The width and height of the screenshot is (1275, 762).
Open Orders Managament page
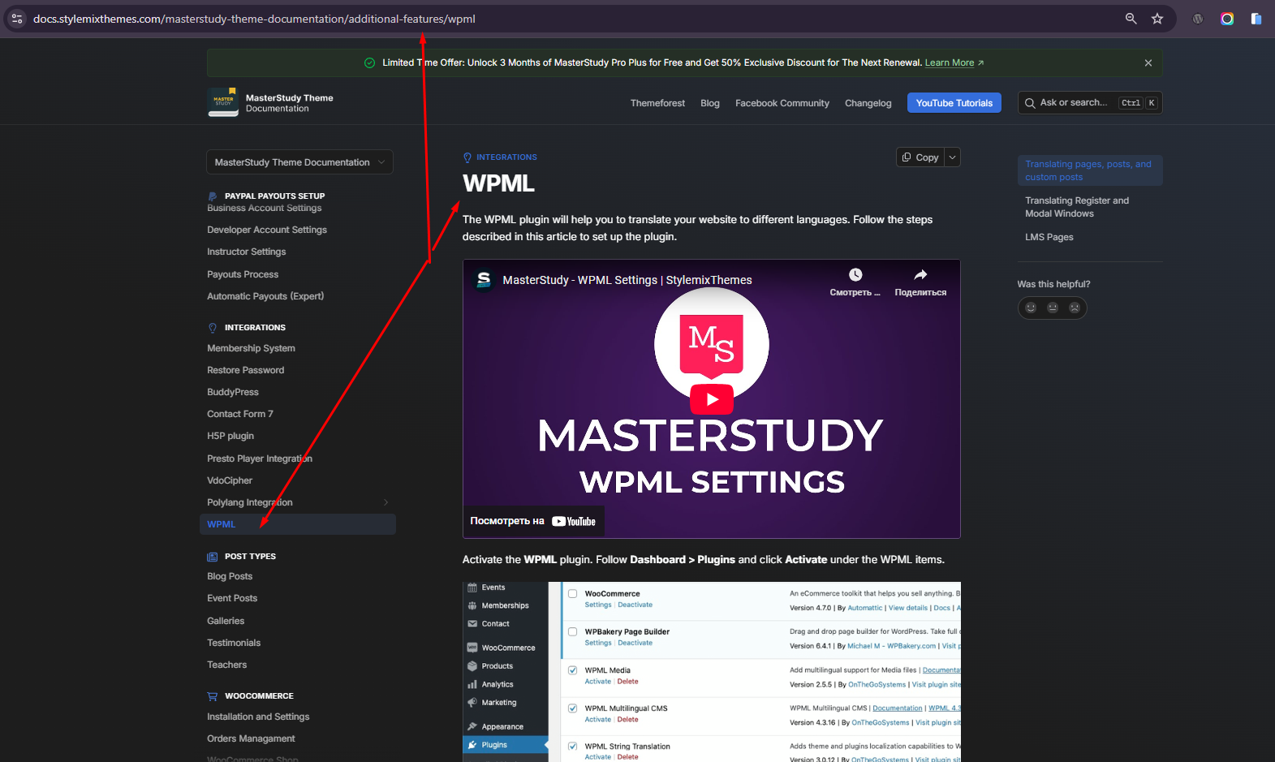click(x=251, y=738)
